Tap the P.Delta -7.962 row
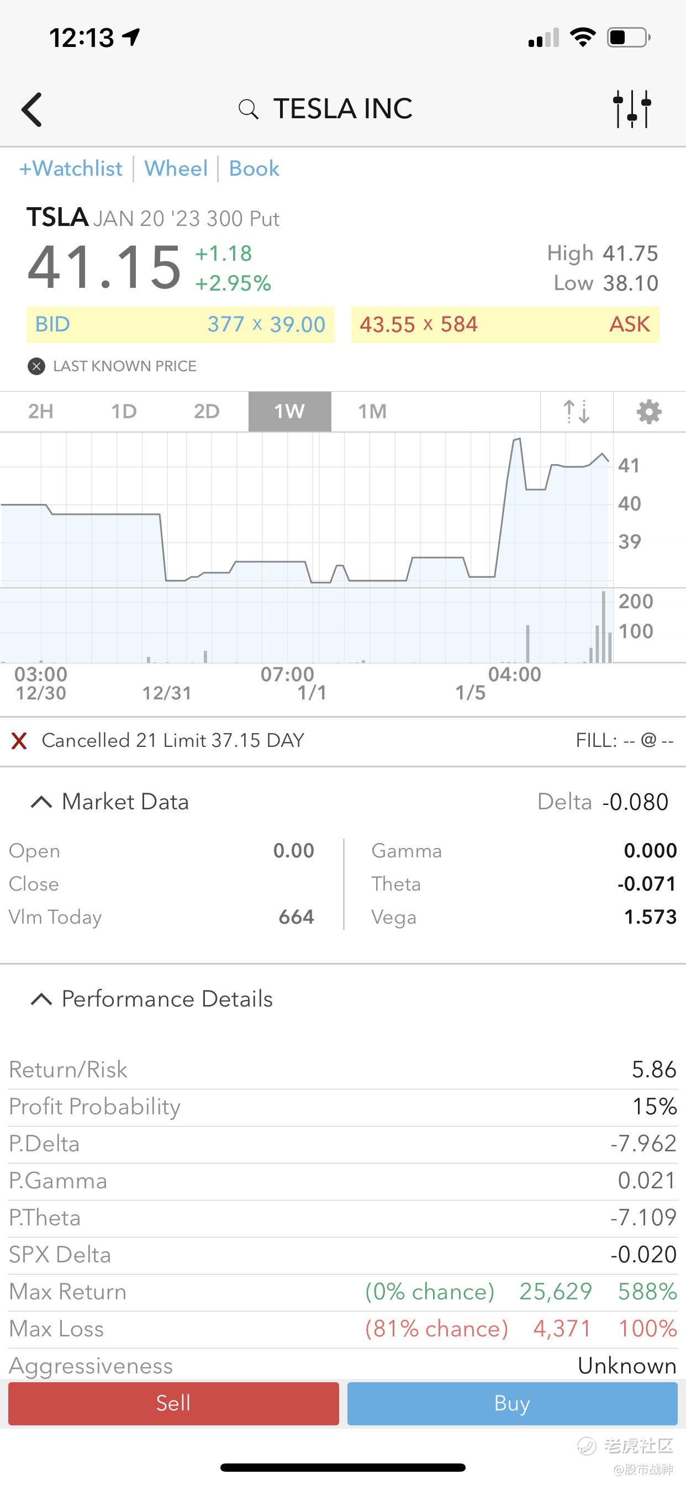The height and width of the screenshot is (1485, 686). tap(343, 1144)
